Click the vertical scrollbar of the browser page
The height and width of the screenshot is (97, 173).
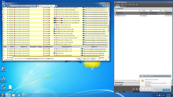108,29
